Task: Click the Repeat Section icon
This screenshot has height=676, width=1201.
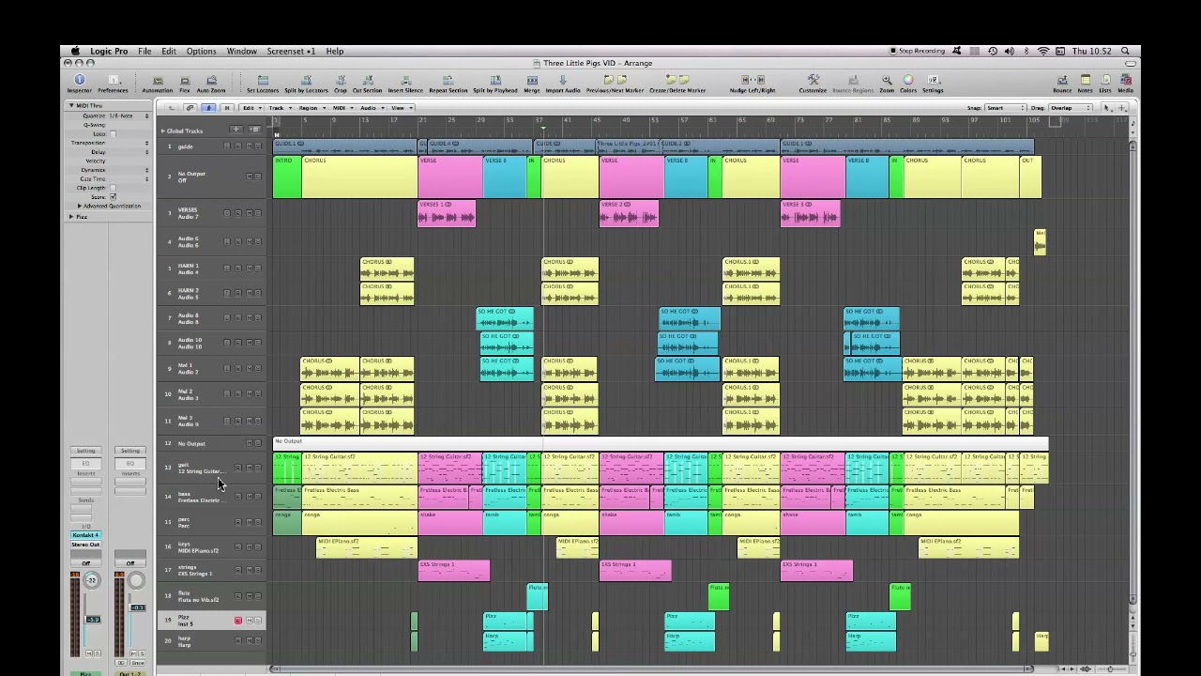Action: click(x=448, y=81)
